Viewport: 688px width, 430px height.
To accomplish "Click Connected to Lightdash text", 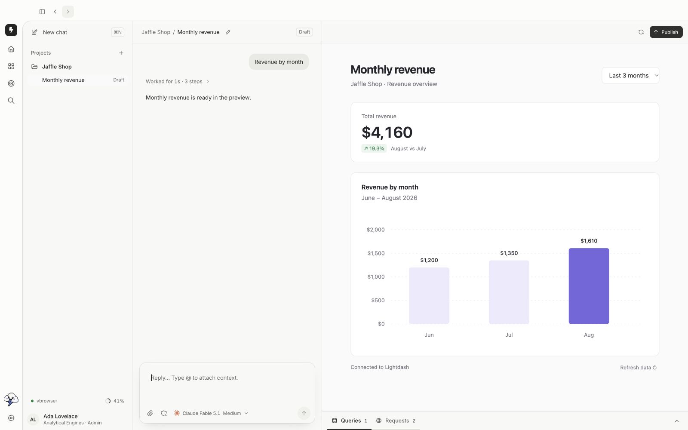I will click(x=380, y=367).
